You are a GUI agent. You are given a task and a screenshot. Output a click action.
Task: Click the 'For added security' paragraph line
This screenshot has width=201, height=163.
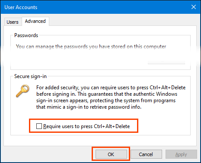tap(111, 88)
